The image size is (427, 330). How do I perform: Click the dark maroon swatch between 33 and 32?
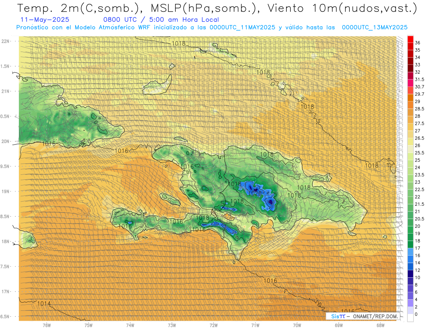(x=410, y=68)
